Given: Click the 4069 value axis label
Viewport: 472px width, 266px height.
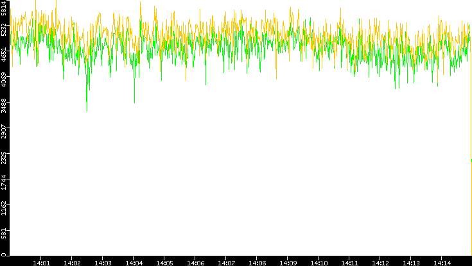Looking at the screenshot, I should point(4,81).
